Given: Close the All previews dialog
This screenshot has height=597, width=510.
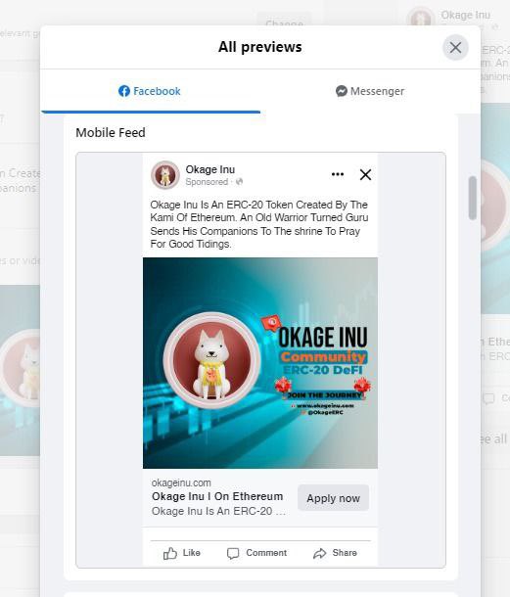Looking at the screenshot, I should [455, 48].
